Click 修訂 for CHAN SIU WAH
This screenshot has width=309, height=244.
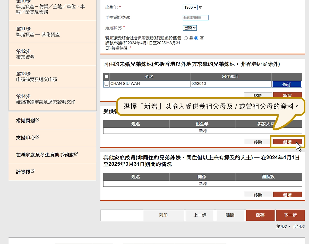[287, 84]
